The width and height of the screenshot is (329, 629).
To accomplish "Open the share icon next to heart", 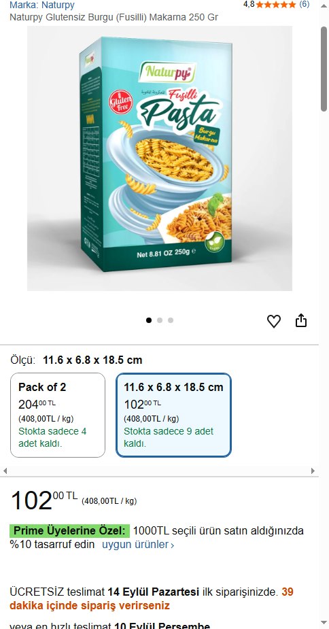I will point(301,320).
